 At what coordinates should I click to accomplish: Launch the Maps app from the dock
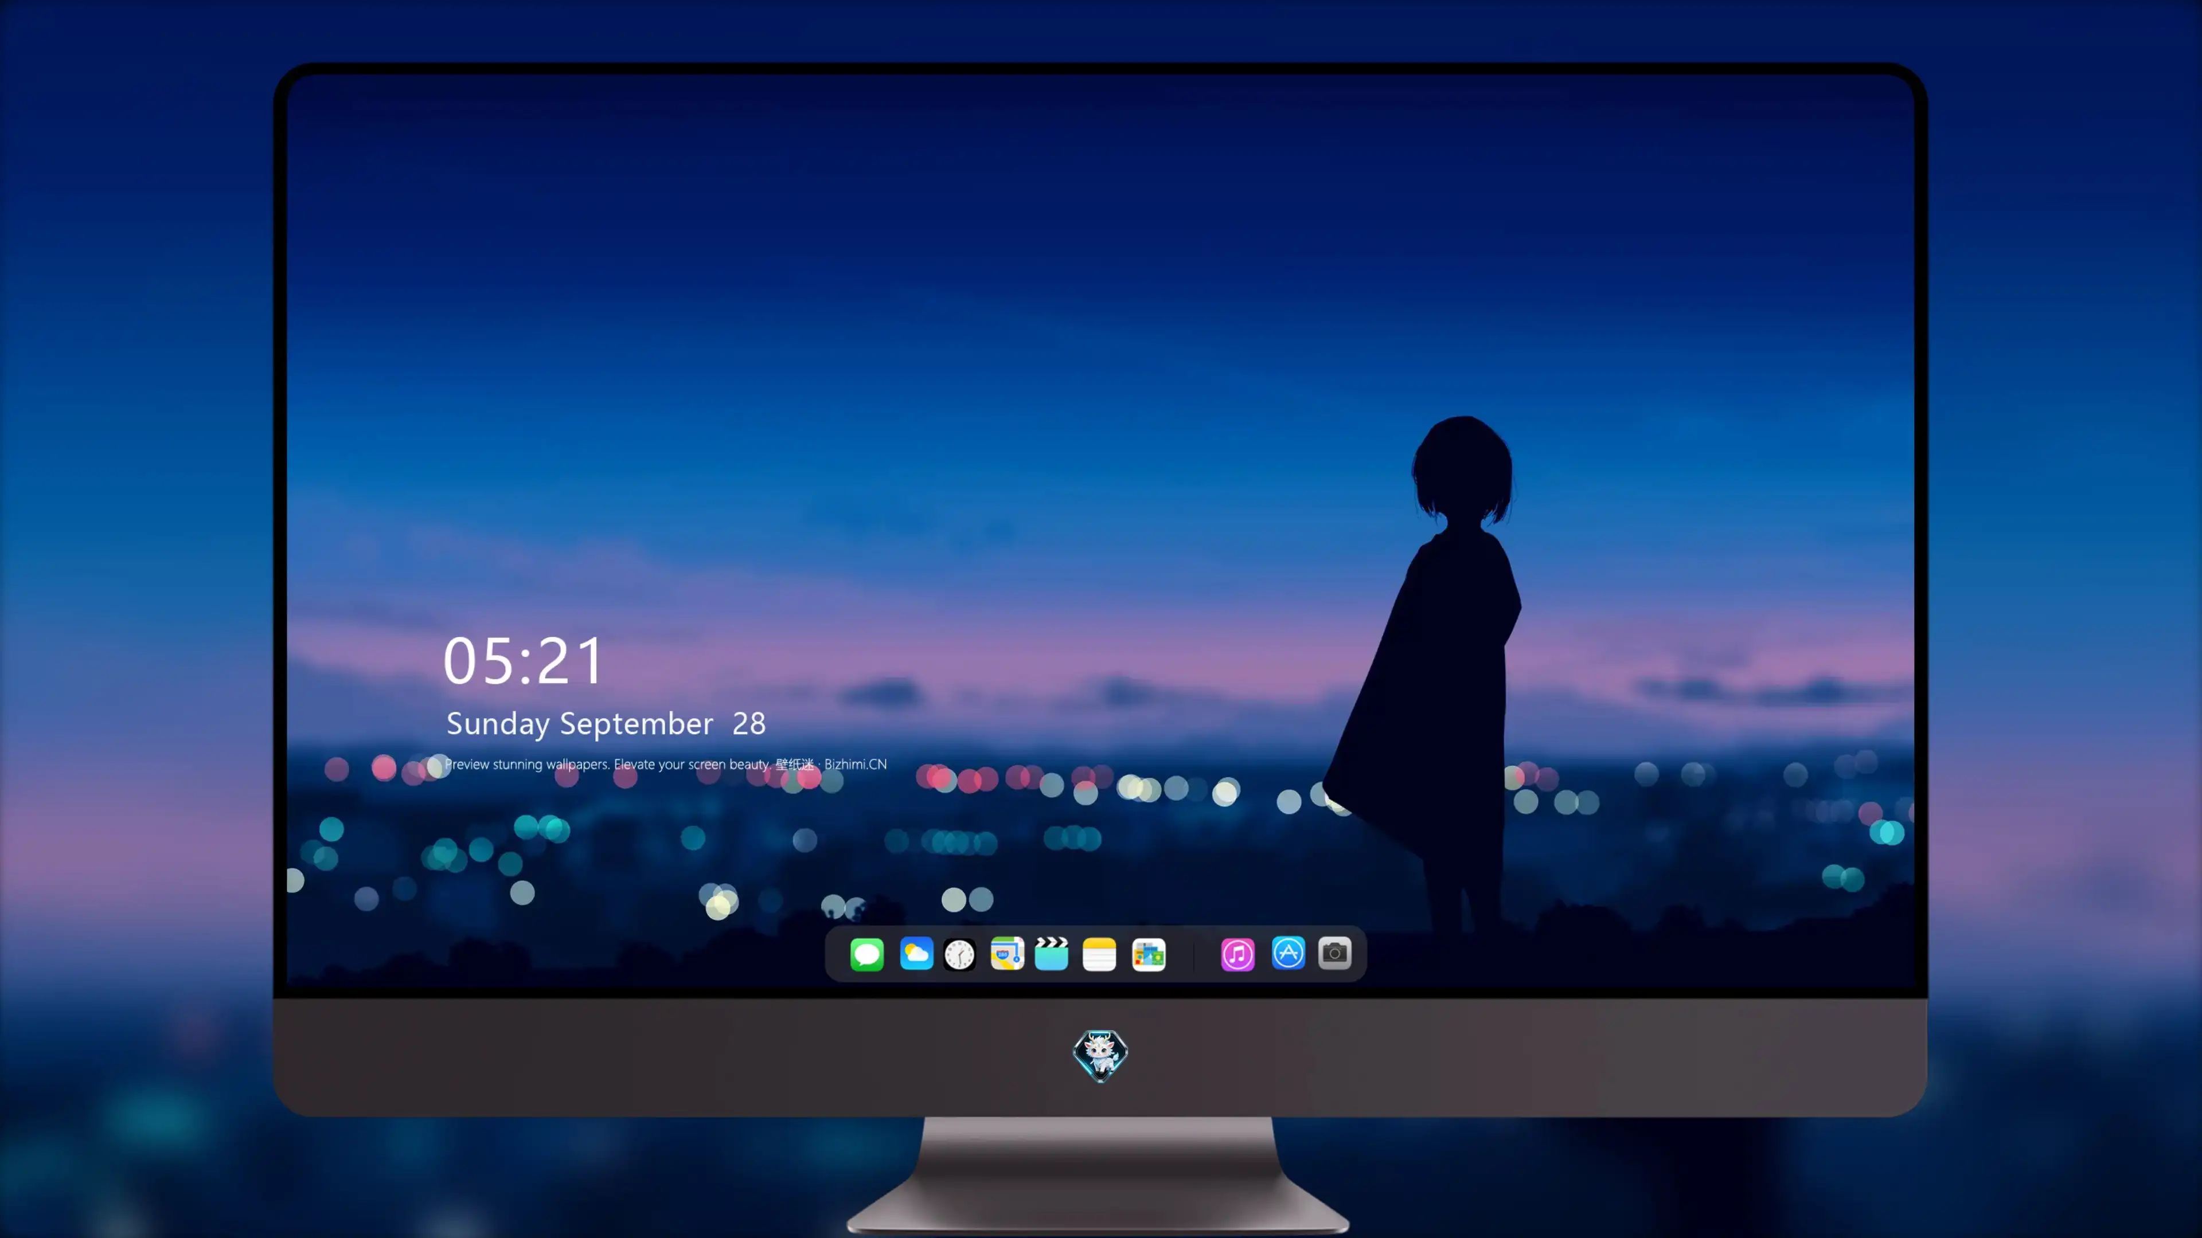pos(1007,954)
